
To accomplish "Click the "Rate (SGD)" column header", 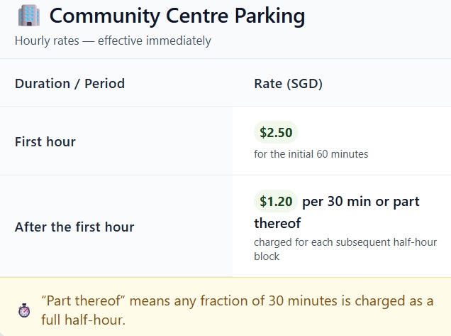I will point(288,83).
